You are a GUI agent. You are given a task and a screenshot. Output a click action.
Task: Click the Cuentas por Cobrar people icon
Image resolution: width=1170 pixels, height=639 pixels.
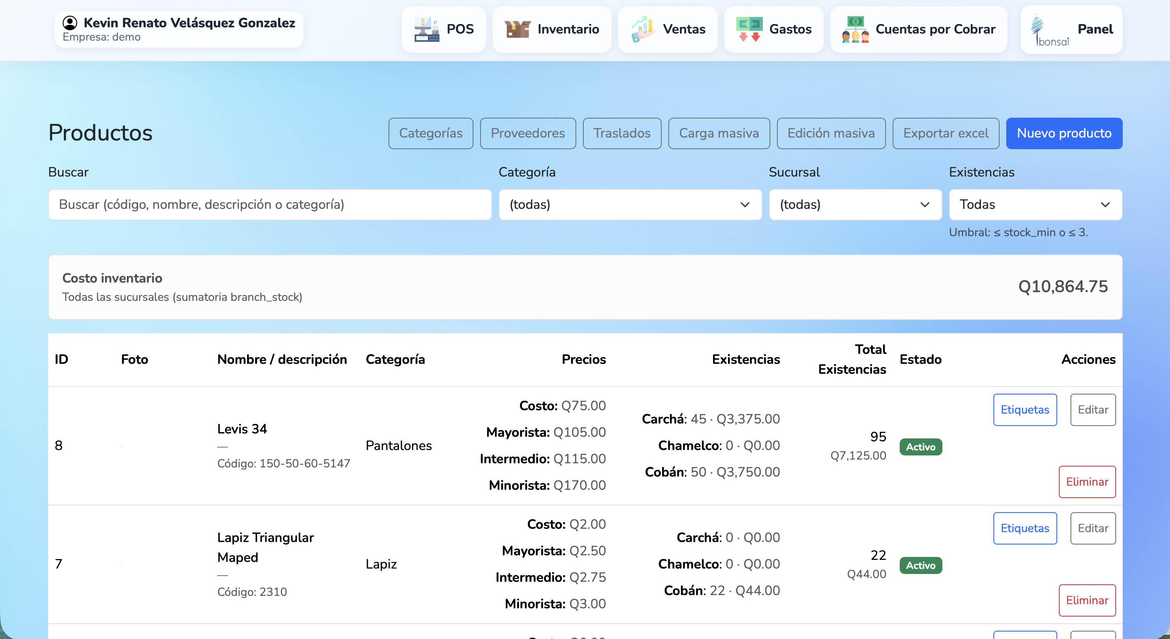[855, 29]
